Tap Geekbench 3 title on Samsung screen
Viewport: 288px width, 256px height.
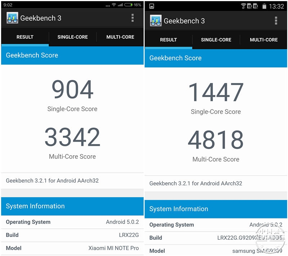pyautogui.click(x=184, y=21)
